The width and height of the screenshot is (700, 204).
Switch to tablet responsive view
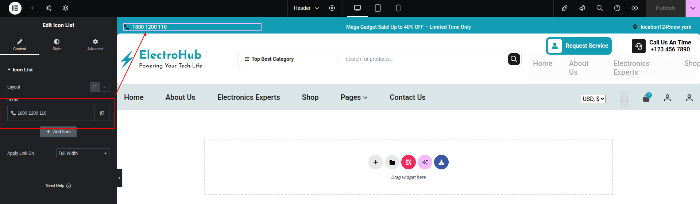[378, 8]
